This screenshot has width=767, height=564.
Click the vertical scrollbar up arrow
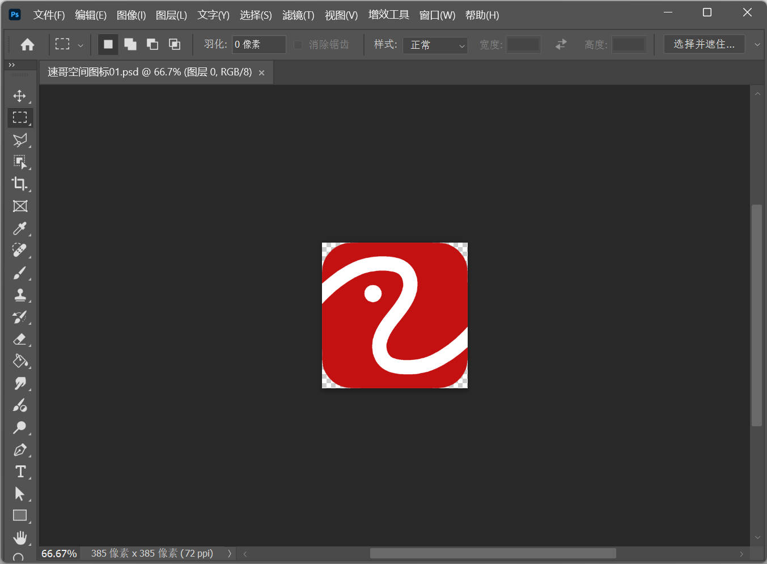pos(757,94)
